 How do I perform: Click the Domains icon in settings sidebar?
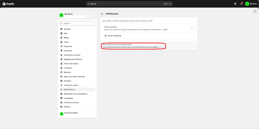point(61,81)
